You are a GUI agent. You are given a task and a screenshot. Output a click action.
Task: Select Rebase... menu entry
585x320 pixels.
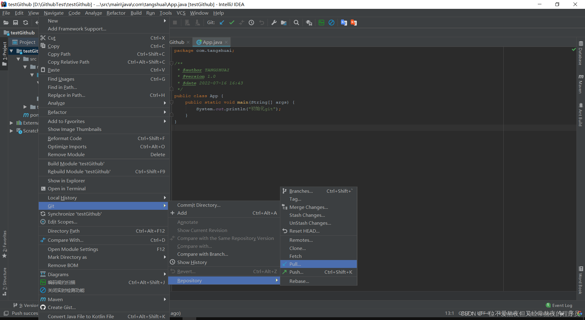tap(318, 281)
